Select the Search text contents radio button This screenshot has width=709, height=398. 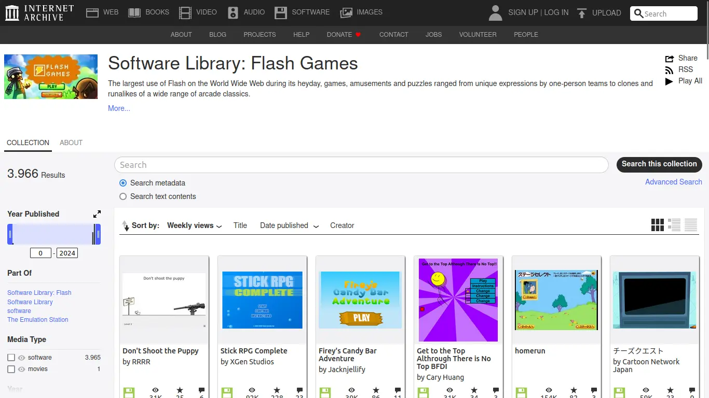tap(123, 196)
